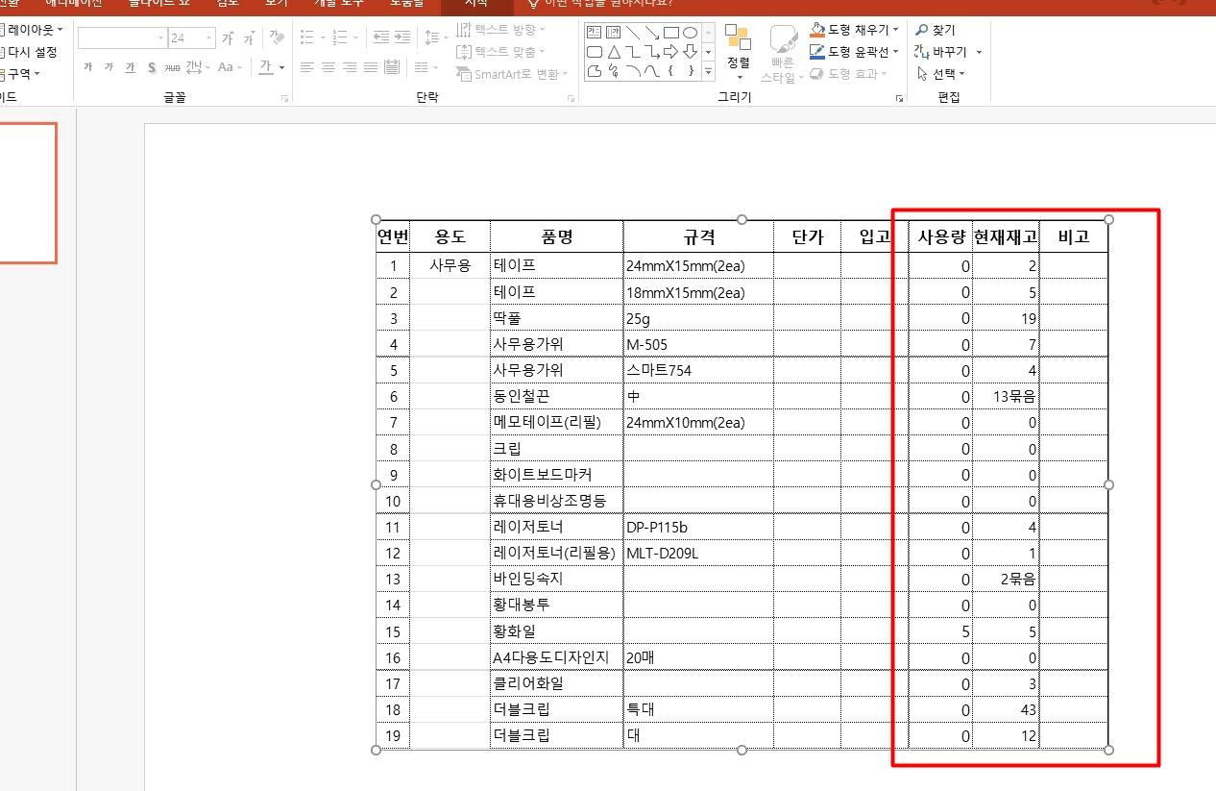Toggle italic text formatting
1216x791 pixels.
point(109,67)
